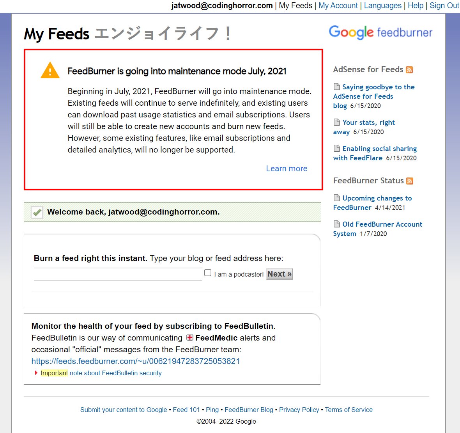The height and width of the screenshot is (433, 460).
Task: Sign Out of FeedBurner
Action: (444, 5)
